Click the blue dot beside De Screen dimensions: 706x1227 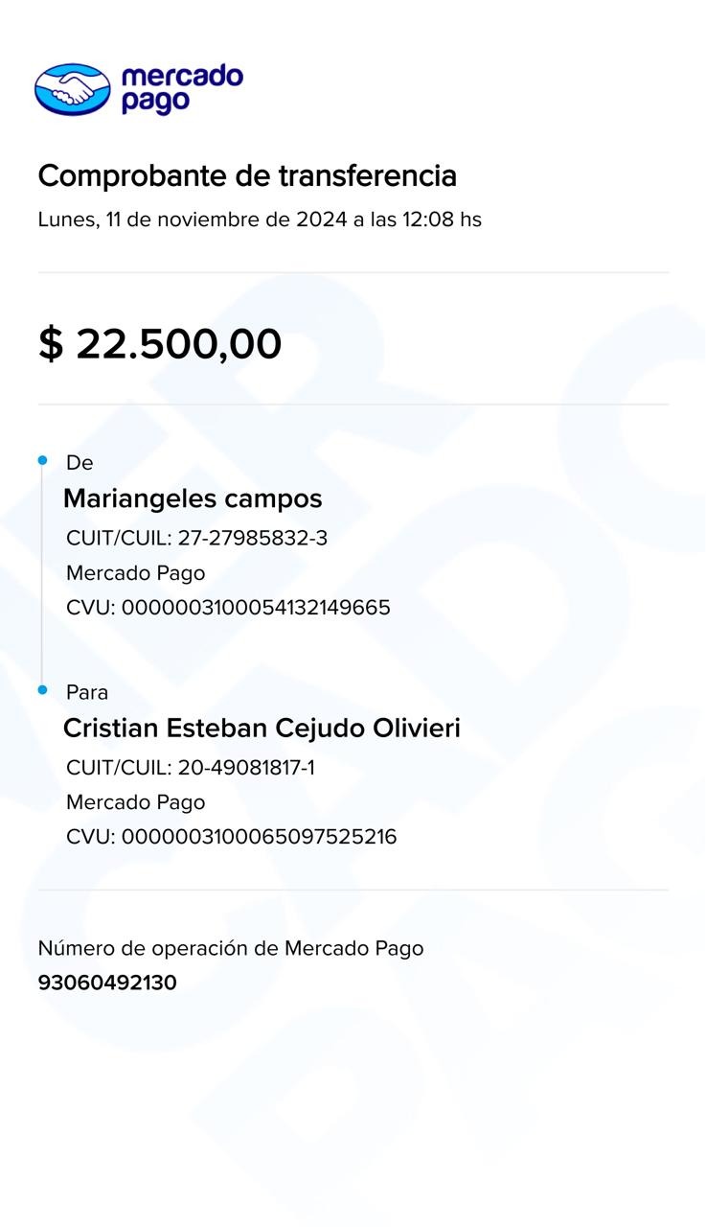(42, 461)
